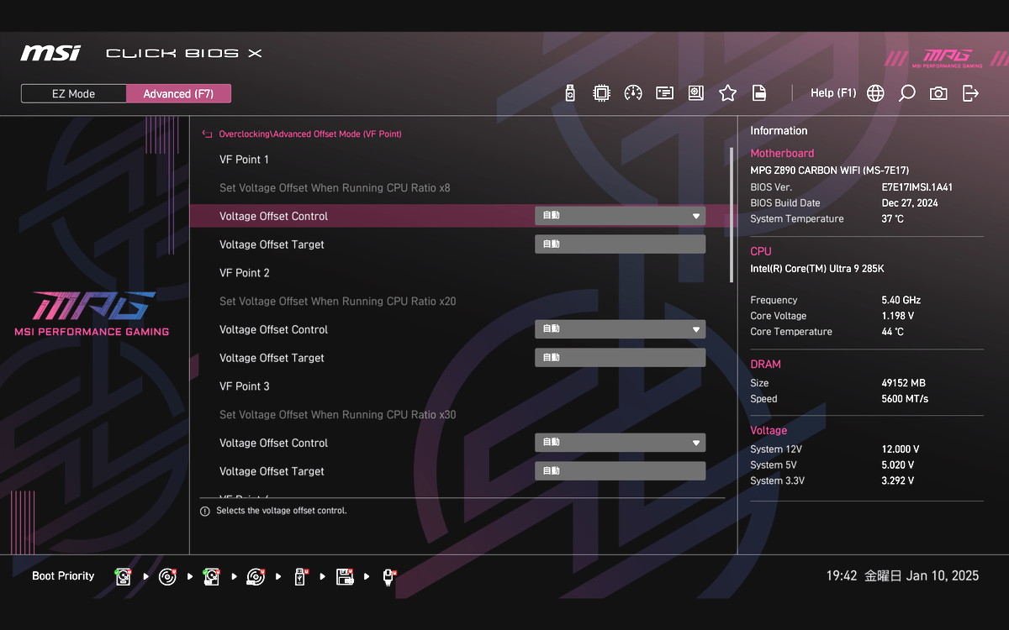The width and height of the screenshot is (1009, 630).
Task: Click 'Intel(R) Core(TM) Ultra 9 285K' text
Action: click(817, 269)
